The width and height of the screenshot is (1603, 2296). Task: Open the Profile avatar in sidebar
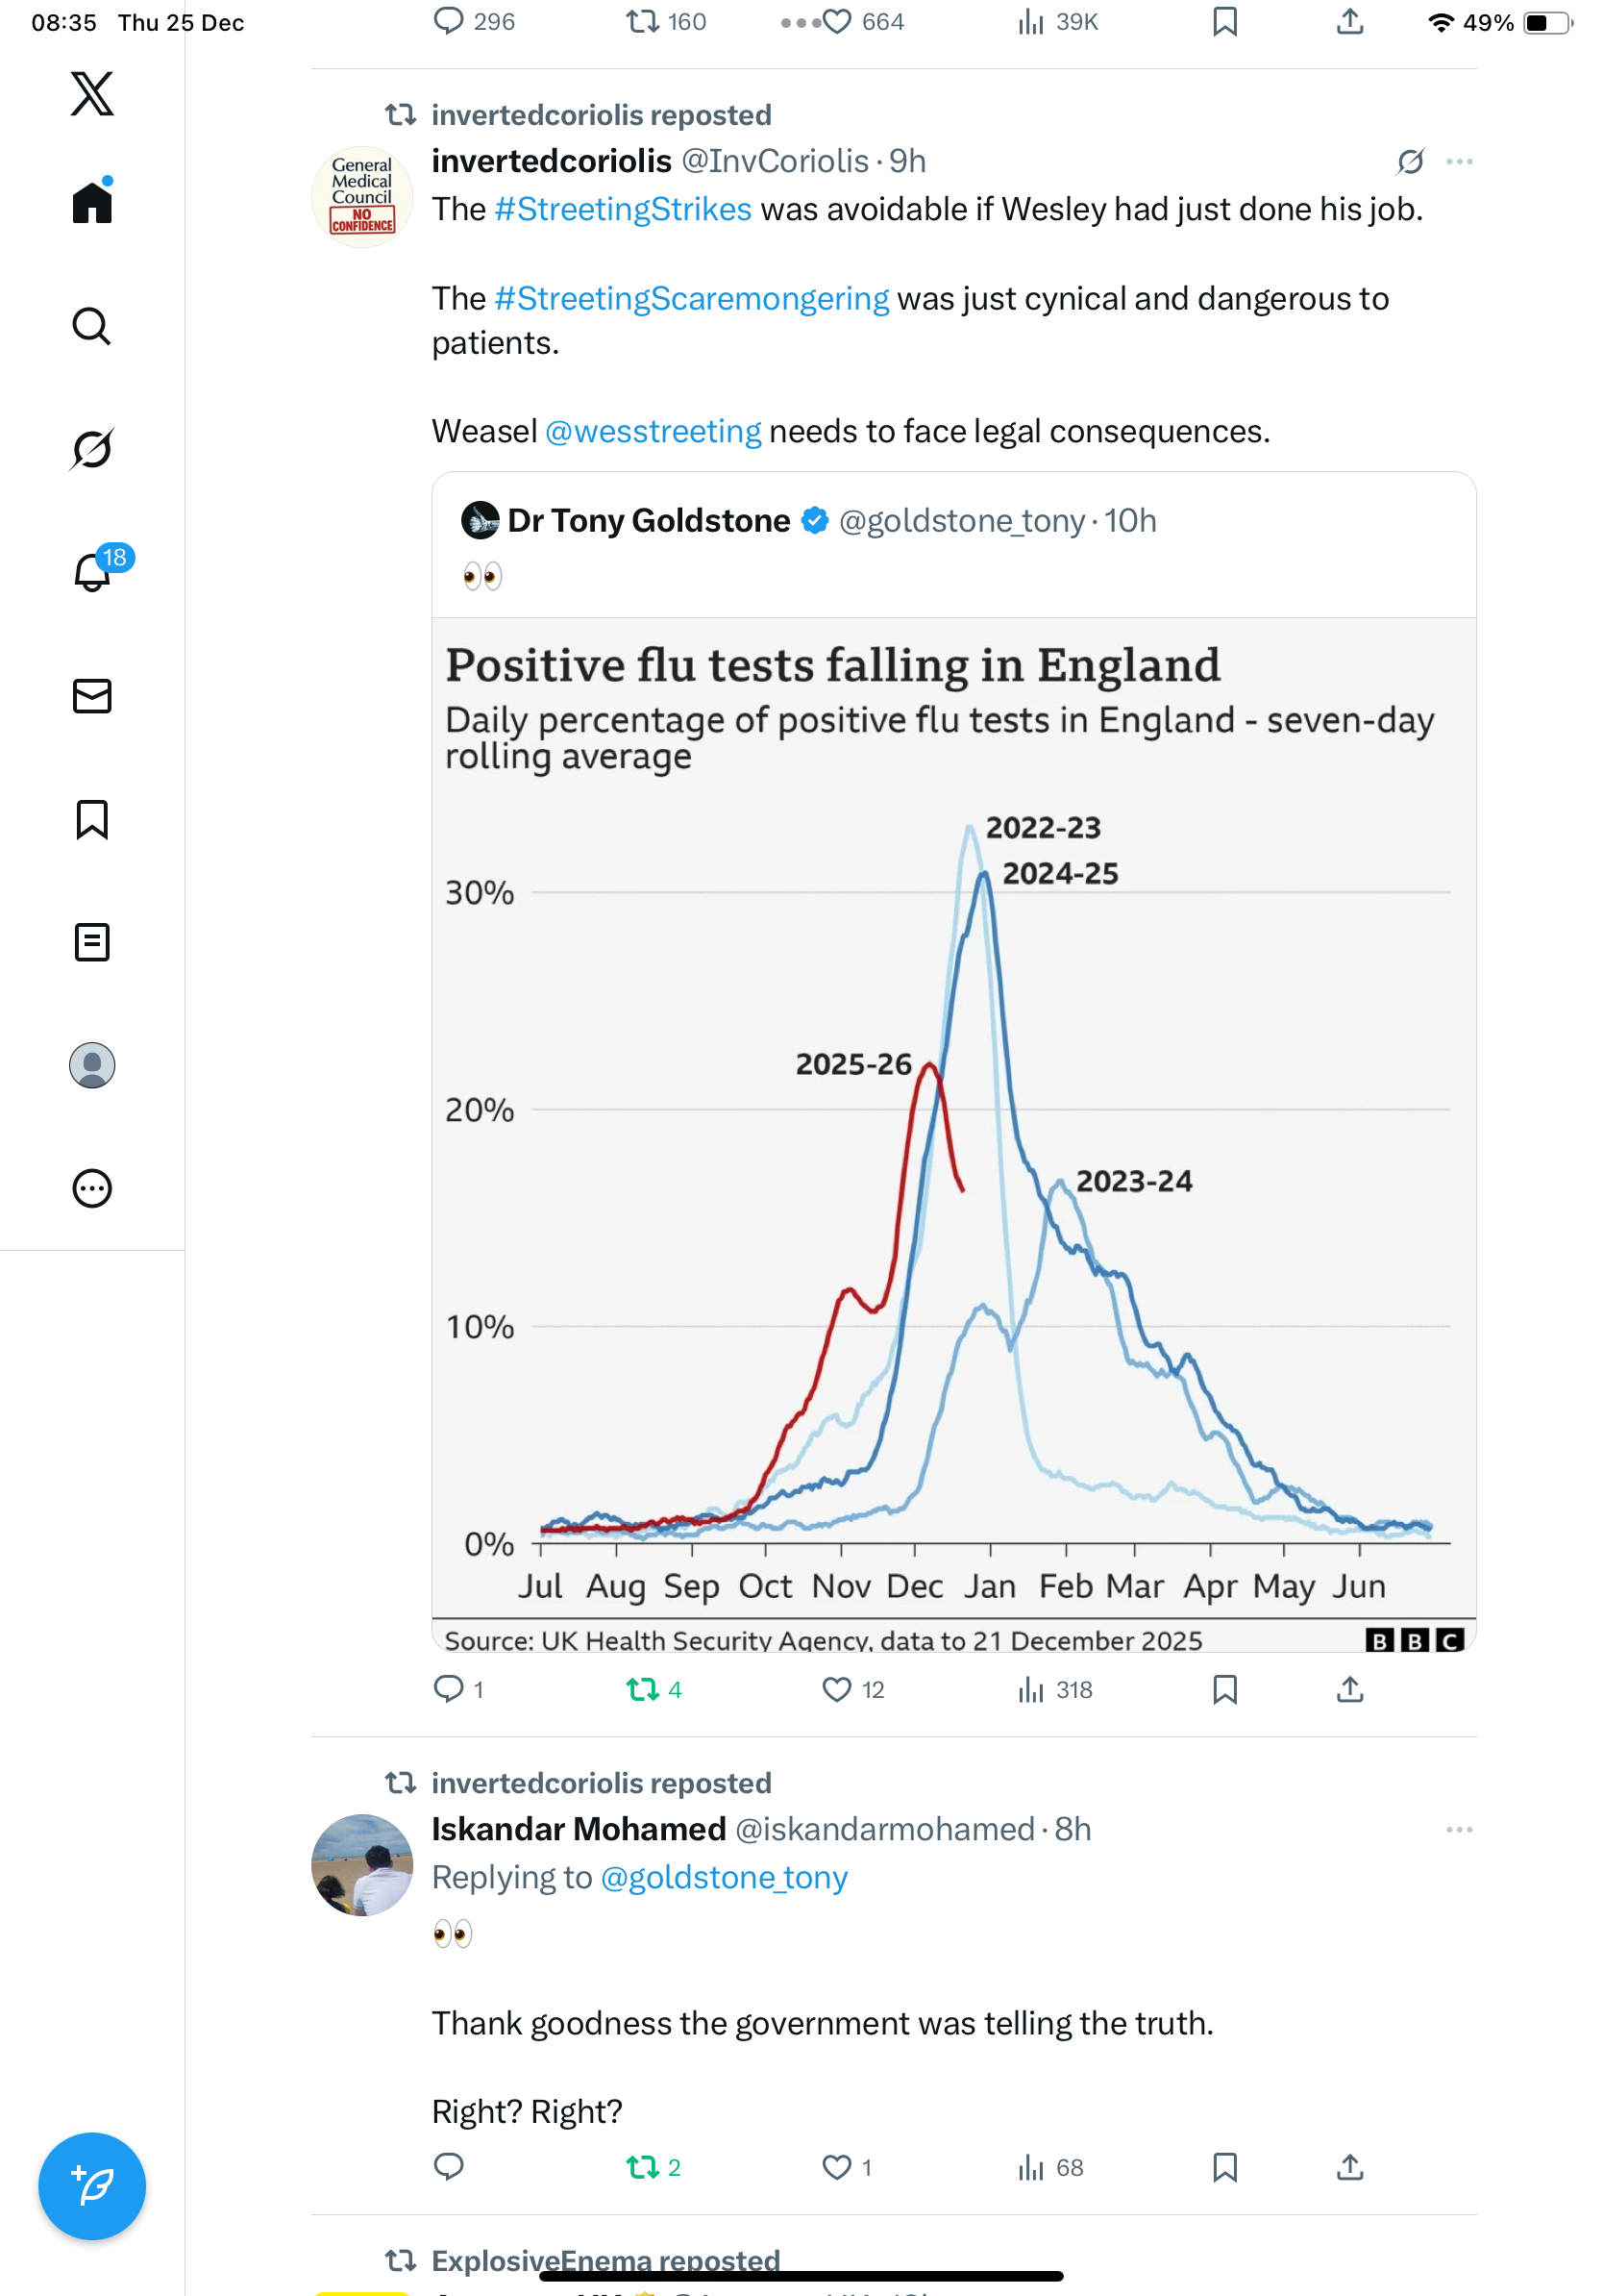(92, 1065)
